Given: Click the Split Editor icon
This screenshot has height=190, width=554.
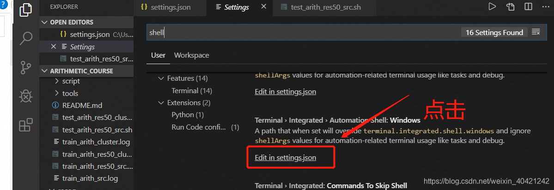Looking at the screenshot, I should (x=528, y=7).
